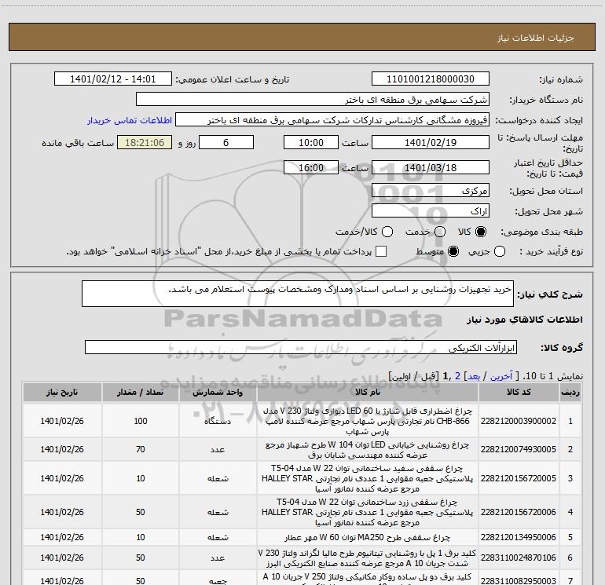The image size is (605, 585).
Task: Click the remaining days field showing 6
Action: coord(226,143)
